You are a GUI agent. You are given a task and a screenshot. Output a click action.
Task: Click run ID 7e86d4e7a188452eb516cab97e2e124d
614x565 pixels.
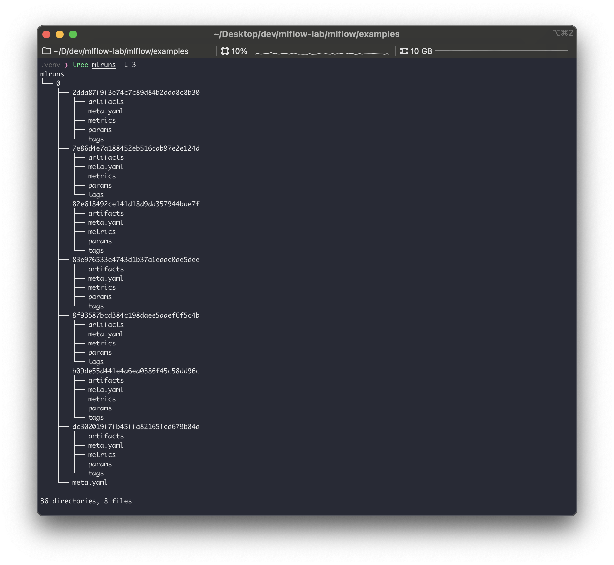tap(136, 148)
